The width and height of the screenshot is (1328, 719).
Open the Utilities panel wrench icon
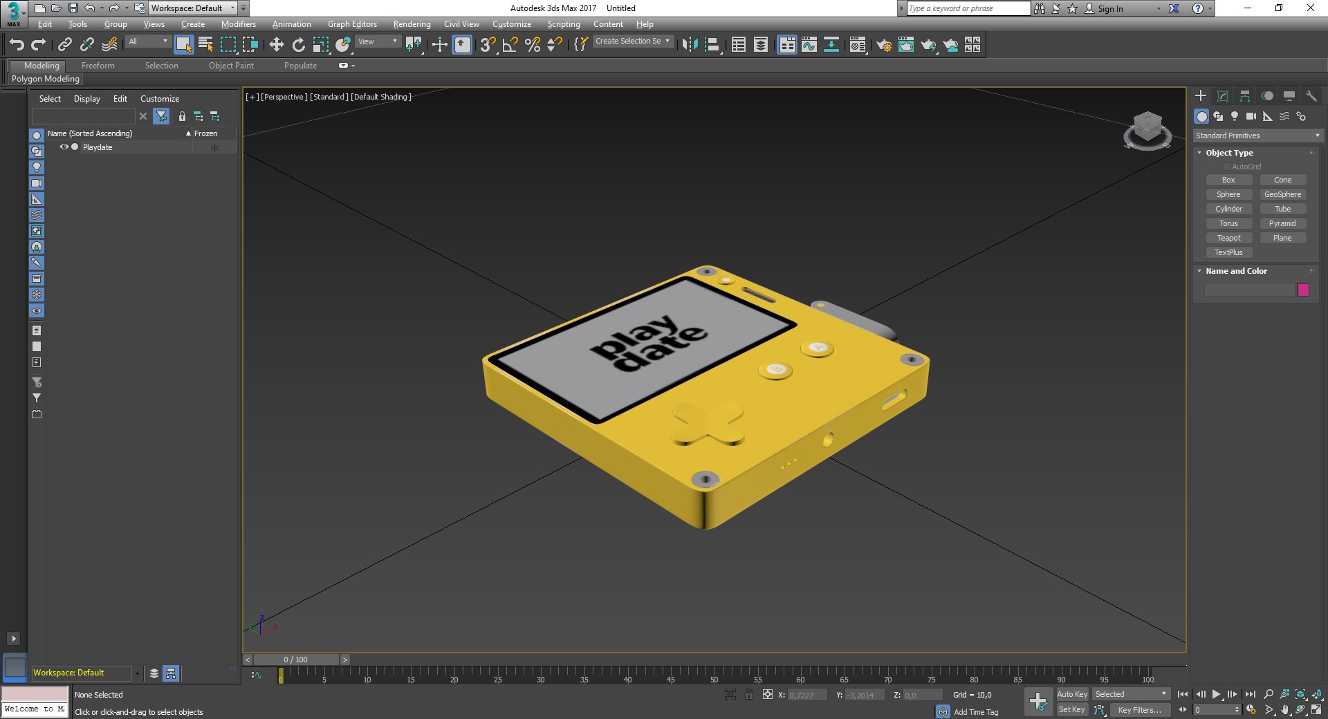tap(1311, 96)
